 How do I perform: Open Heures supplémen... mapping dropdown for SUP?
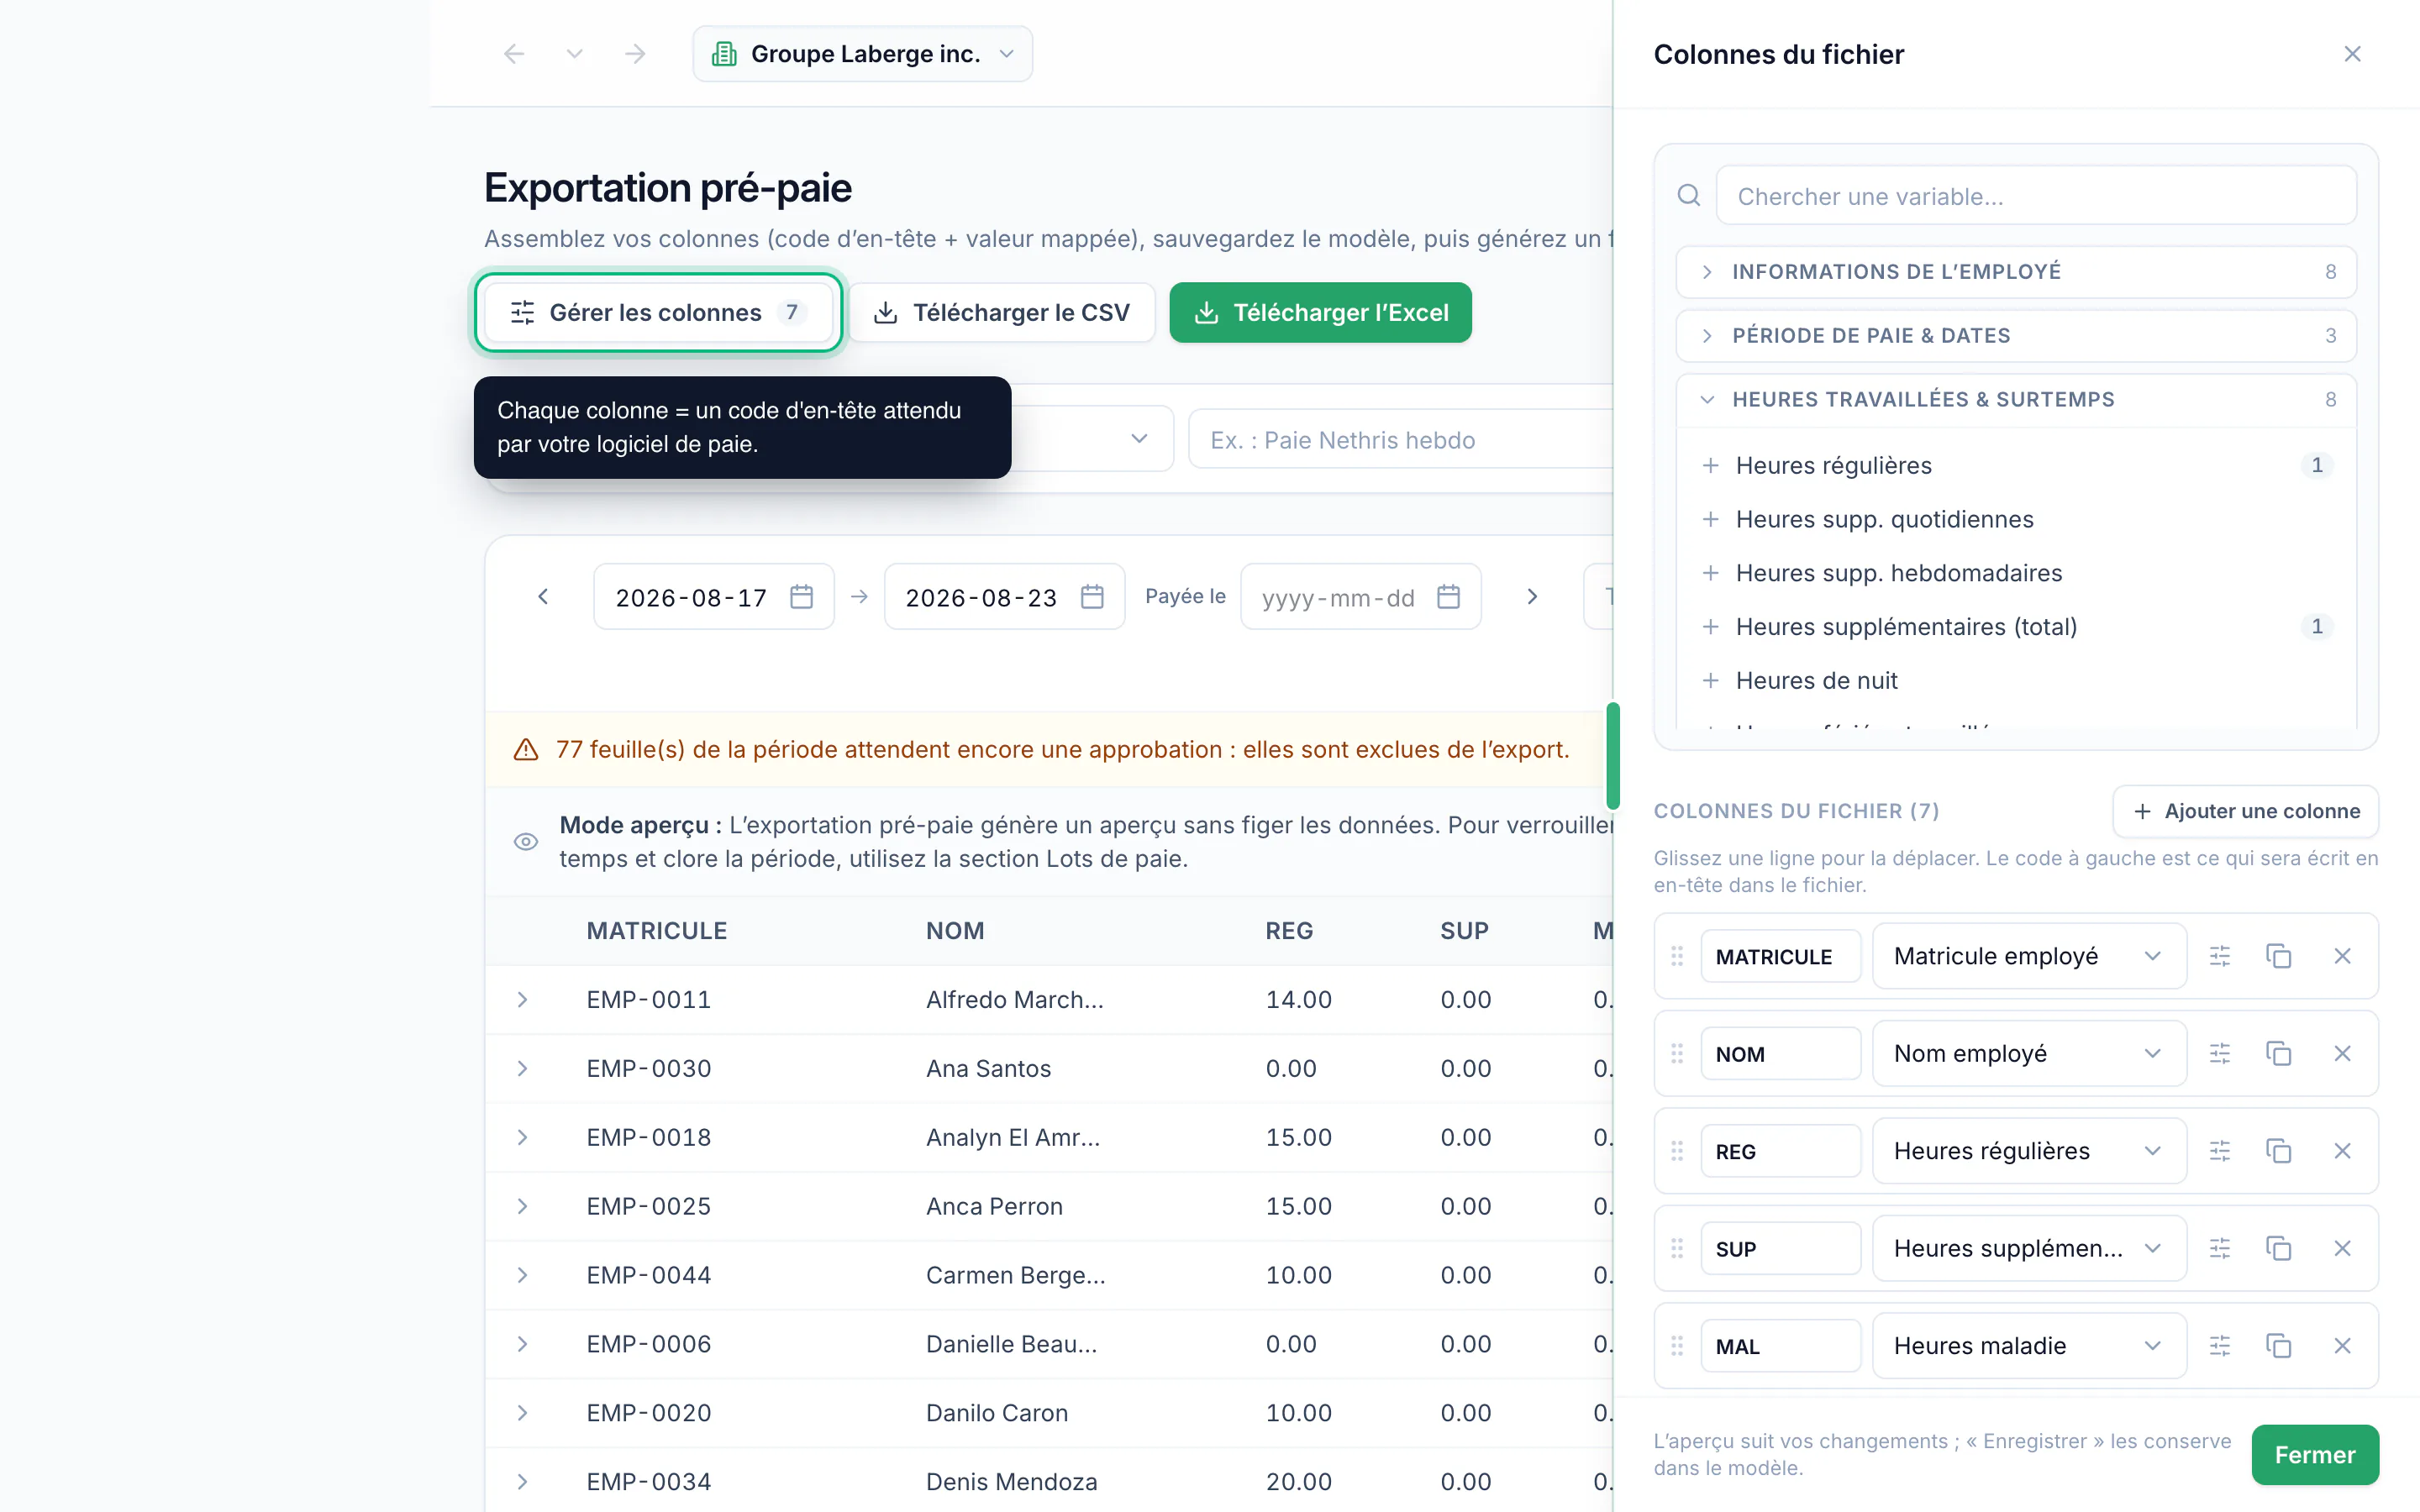click(x=2029, y=1248)
